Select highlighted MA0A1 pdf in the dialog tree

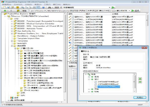click(109, 87)
